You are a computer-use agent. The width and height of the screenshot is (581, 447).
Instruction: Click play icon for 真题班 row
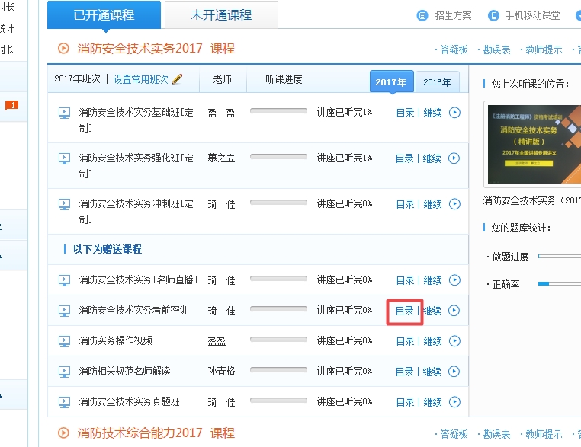454,402
